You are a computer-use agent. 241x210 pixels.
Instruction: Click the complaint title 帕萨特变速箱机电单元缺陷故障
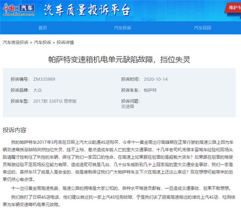pos(119,60)
